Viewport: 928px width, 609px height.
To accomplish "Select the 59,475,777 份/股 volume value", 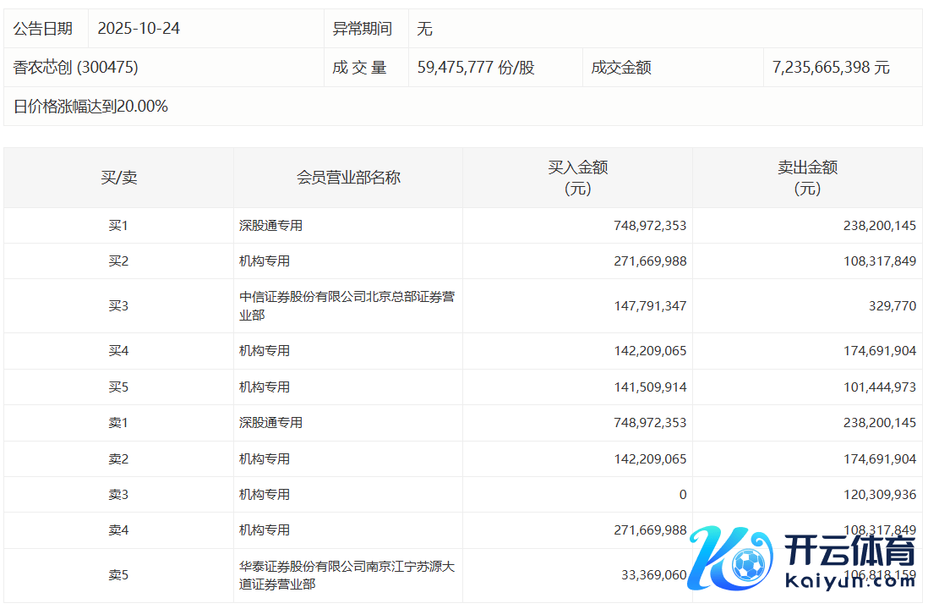I will [x=476, y=68].
